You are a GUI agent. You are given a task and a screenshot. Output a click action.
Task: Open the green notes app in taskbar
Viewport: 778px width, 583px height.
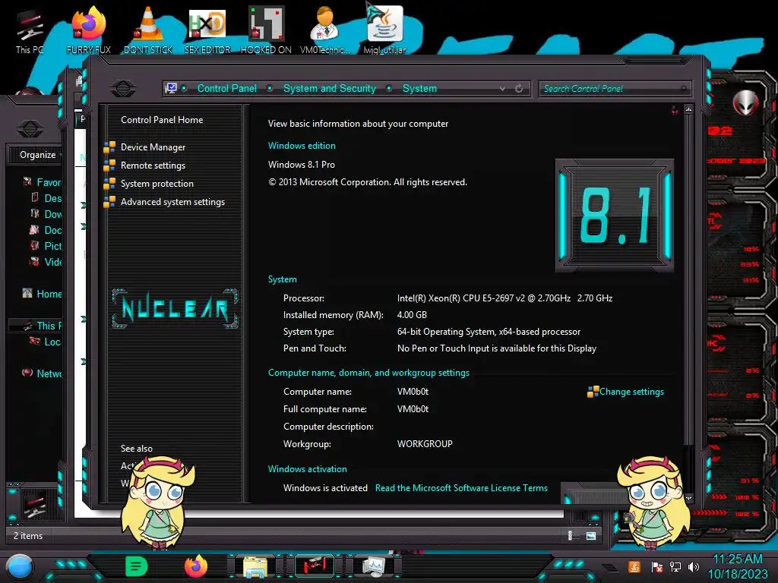[x=137, y=566]
